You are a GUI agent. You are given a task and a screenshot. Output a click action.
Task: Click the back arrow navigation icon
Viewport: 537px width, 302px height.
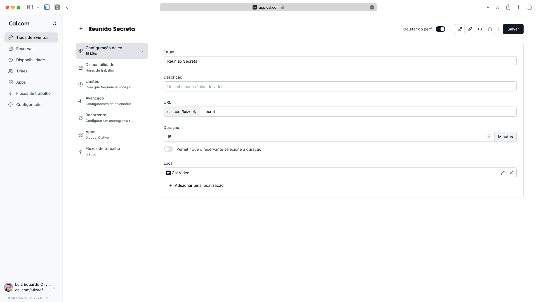pos(81,29)
